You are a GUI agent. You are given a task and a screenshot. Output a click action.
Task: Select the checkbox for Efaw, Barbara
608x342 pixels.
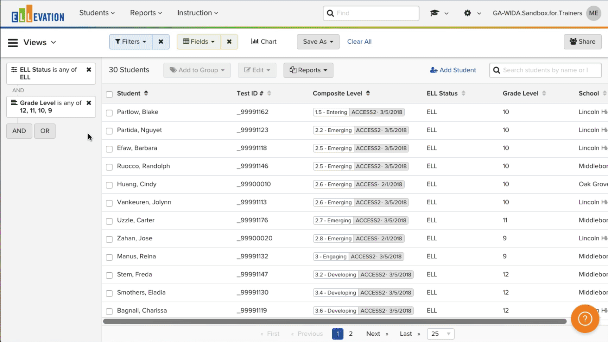(x=109, y=149)
